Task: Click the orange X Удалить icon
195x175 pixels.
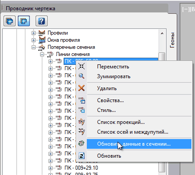Action: coord(81,88)
